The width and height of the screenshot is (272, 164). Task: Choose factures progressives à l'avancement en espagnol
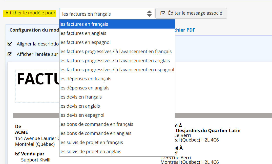(x=117, y=69)
